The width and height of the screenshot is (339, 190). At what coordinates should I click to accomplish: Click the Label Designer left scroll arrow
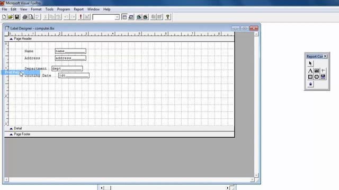click(6, 179)
